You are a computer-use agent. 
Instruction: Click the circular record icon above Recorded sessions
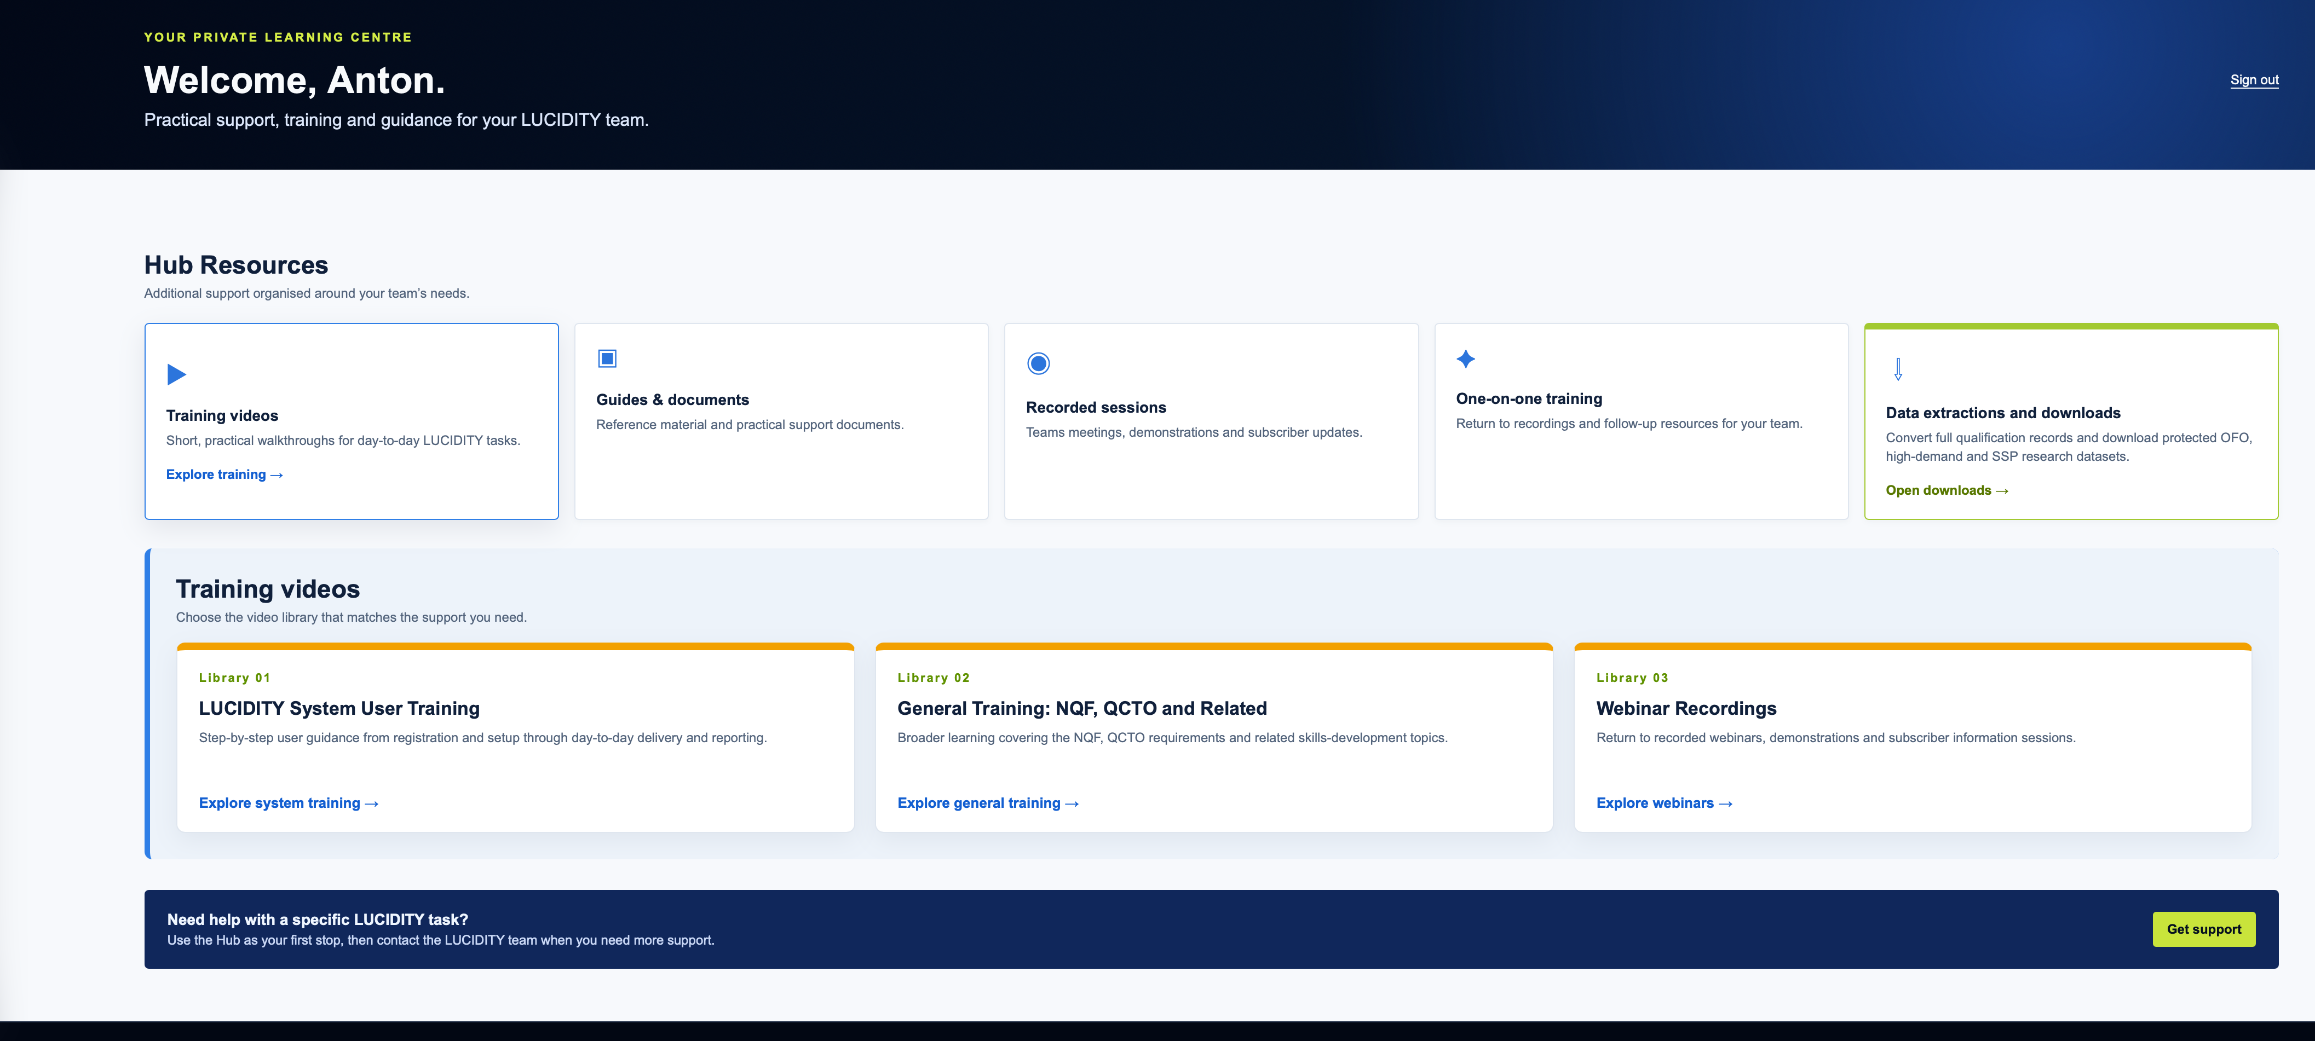click(x=1038, y=364)
